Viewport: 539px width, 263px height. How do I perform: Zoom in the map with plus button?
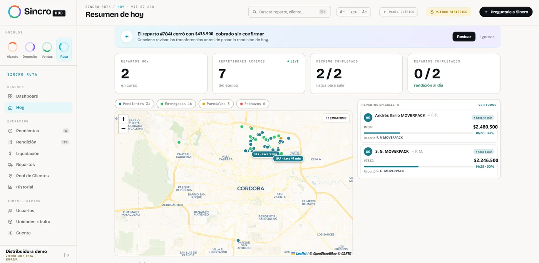[x=123, y=119]
